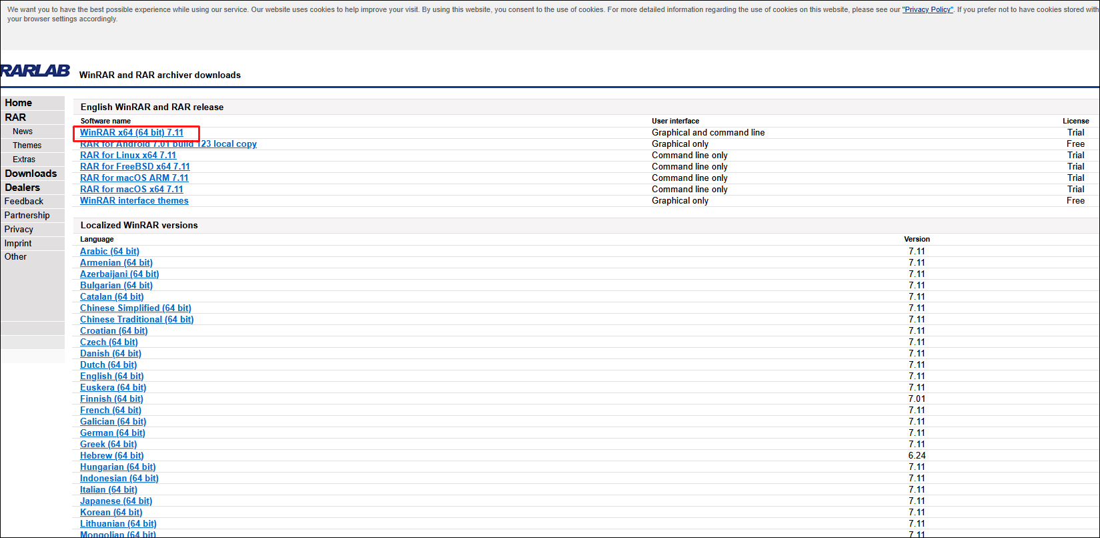Open Other in the sidebar
The image size is (1100, 538).
16,257
